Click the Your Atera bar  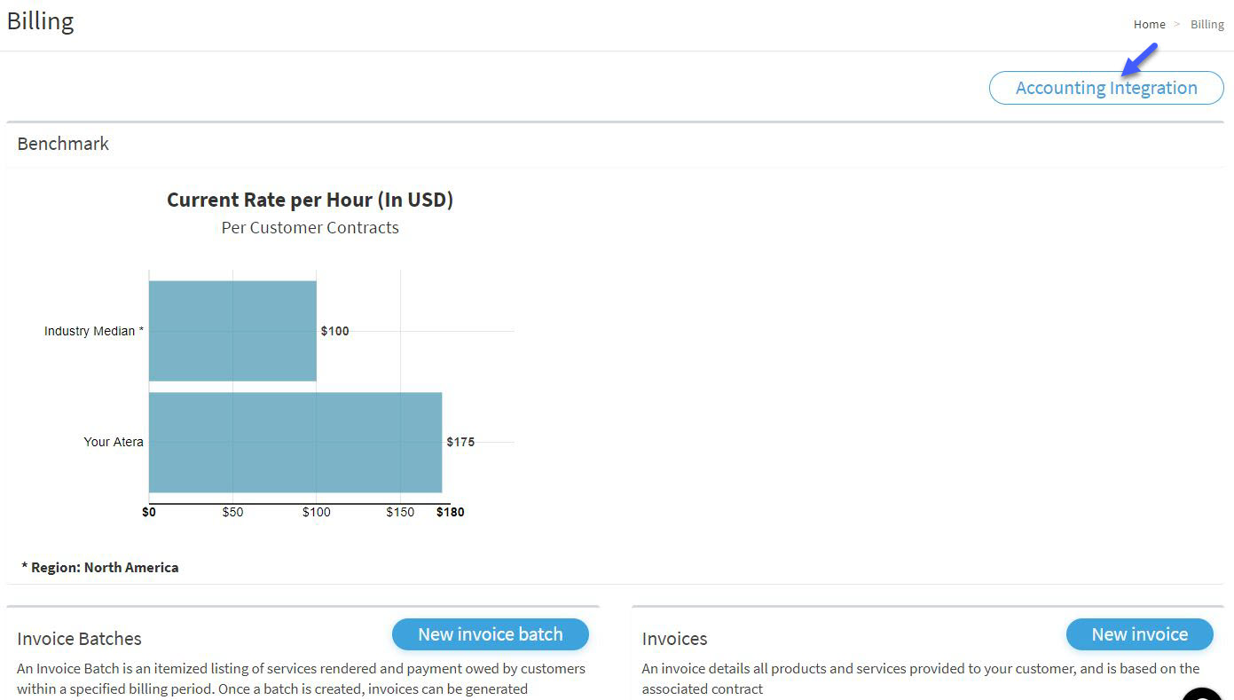point(295,442)
